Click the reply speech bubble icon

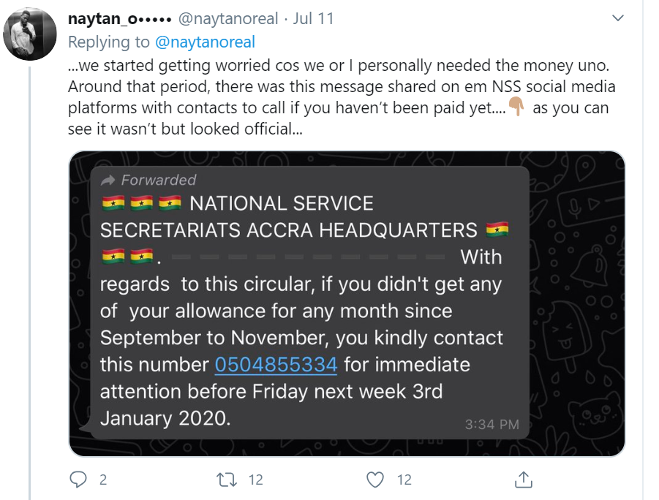tap(78, 480)
